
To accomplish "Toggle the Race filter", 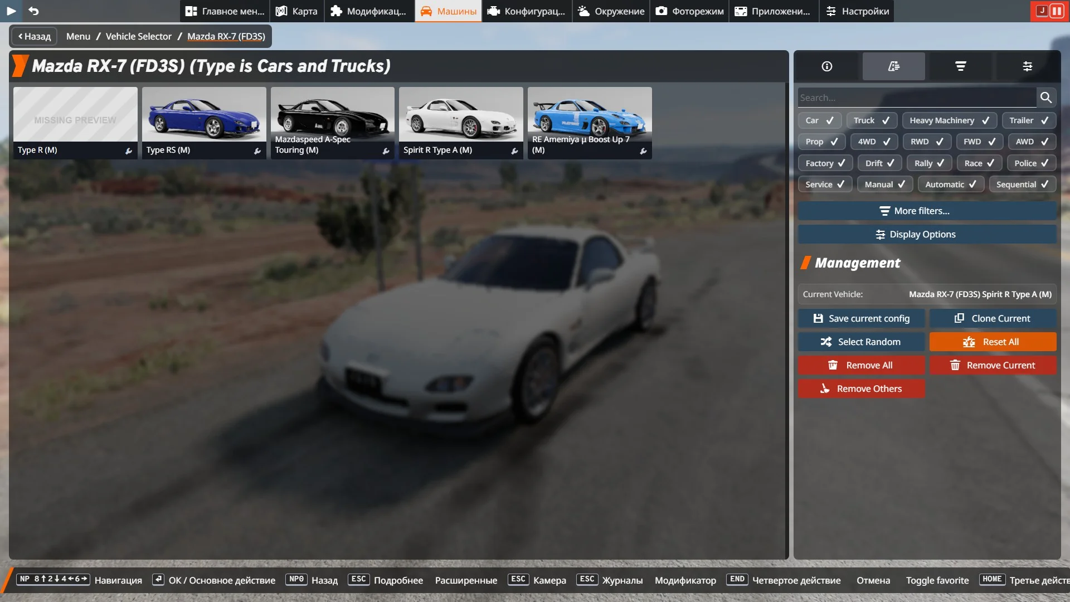I will (x=980, y=163).
